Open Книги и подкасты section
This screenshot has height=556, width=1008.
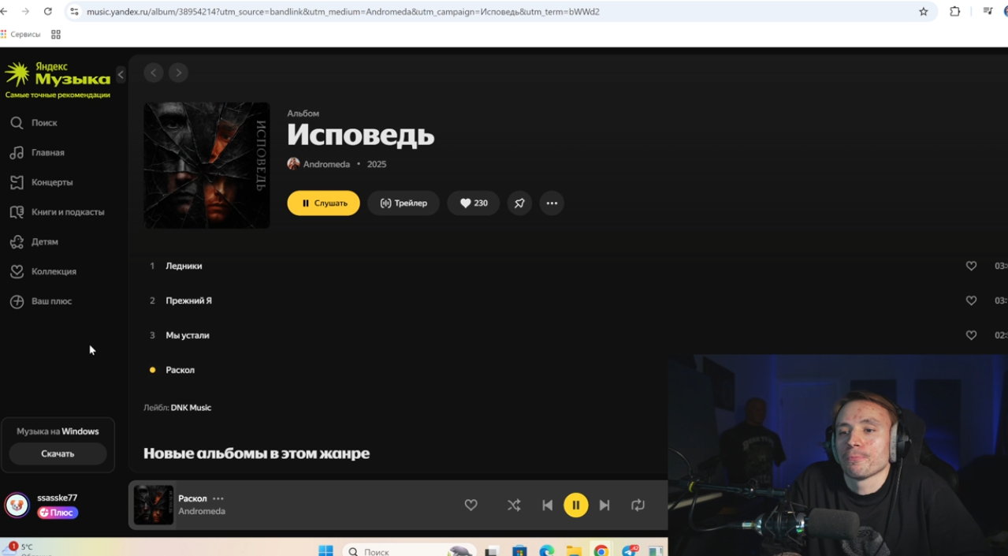58,212
